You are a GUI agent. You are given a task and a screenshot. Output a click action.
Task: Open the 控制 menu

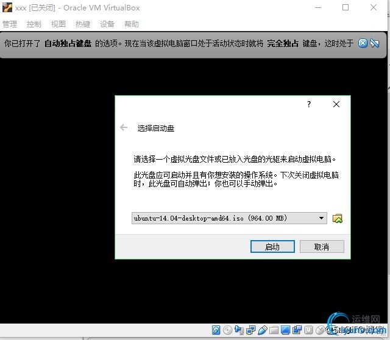click(34, 24)
